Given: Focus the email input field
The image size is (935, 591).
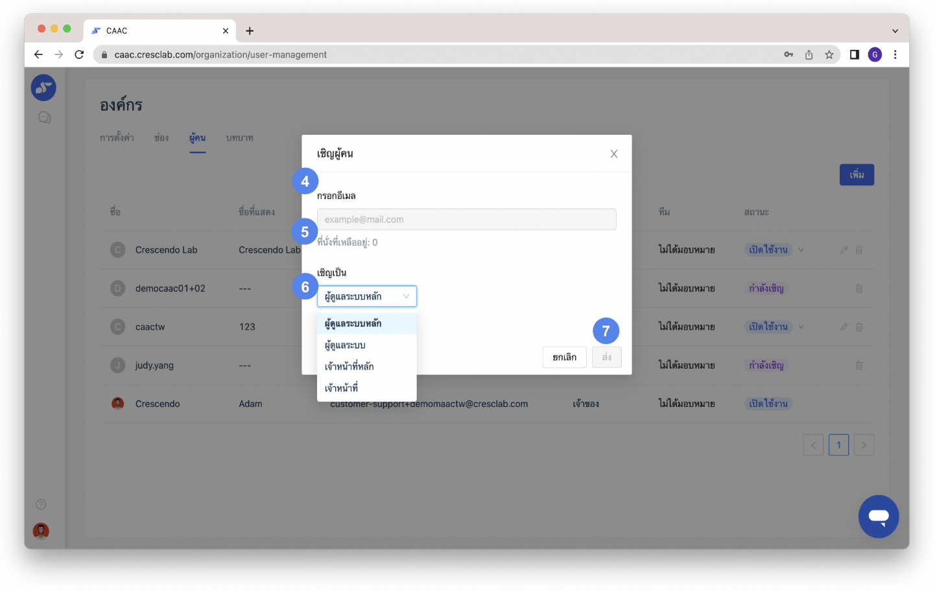Looking at the screenshot, I should click(466, 219).
